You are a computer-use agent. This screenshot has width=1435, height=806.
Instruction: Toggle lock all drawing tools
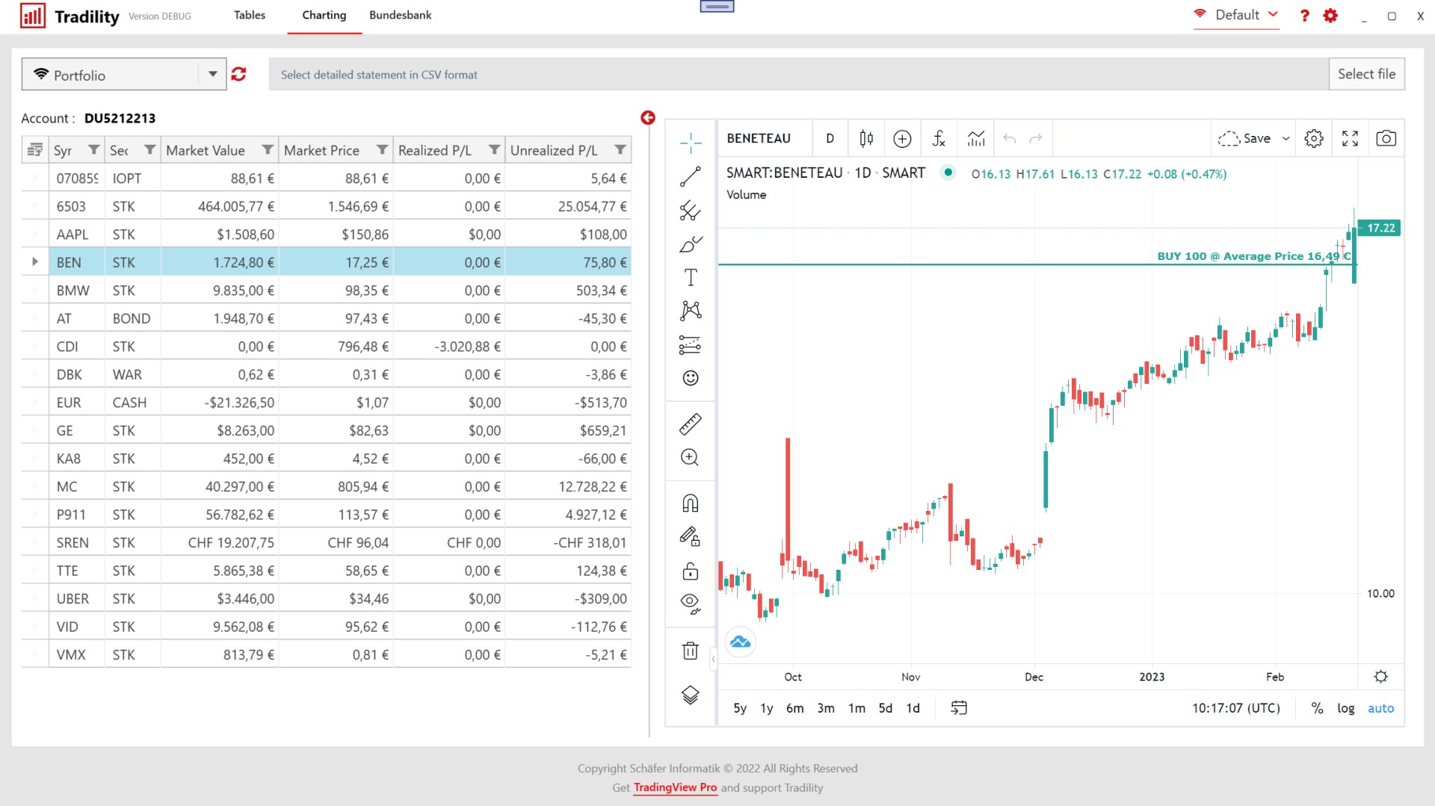click(691, 571)
